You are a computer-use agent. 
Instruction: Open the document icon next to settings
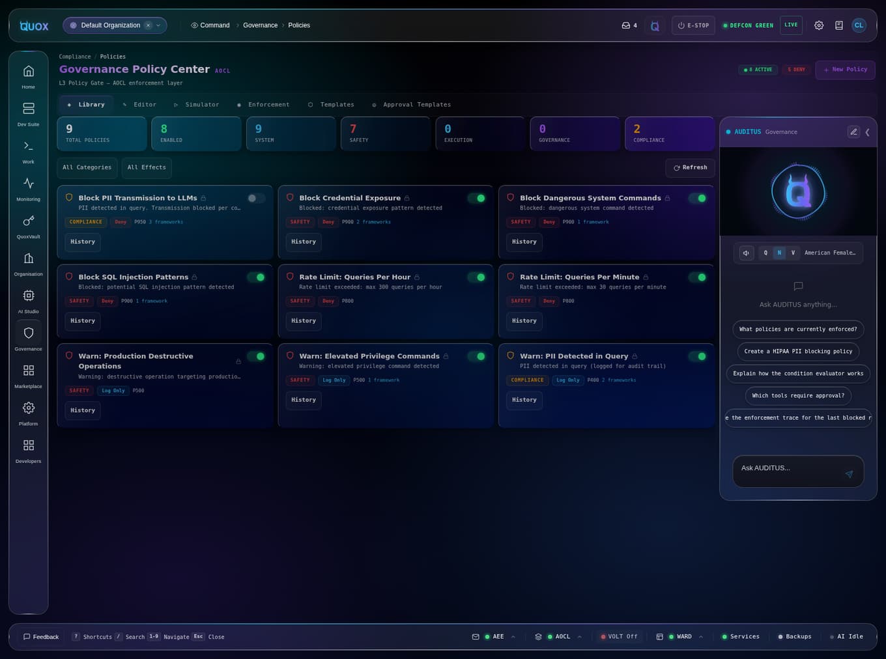(x=839, y=25)
